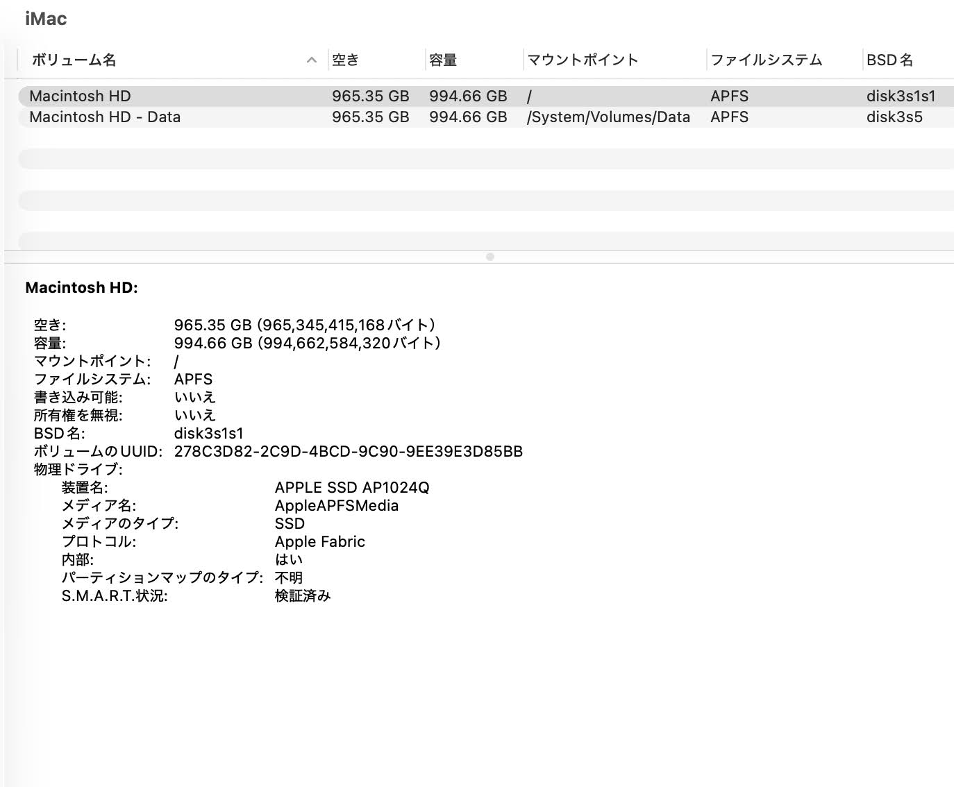Click APPLE SSD AP1024Q device name

tap(352, 487)
